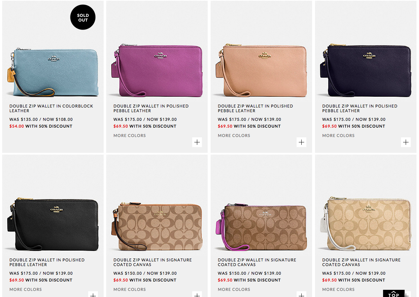The height and width of the screenshot is (297, 419).
Task: Click the TOP back-to-top button
Action: [393, 293]
